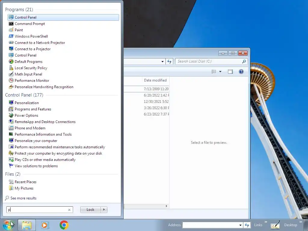Click the Programs (21) group header
308x231 pixels.
19,9
